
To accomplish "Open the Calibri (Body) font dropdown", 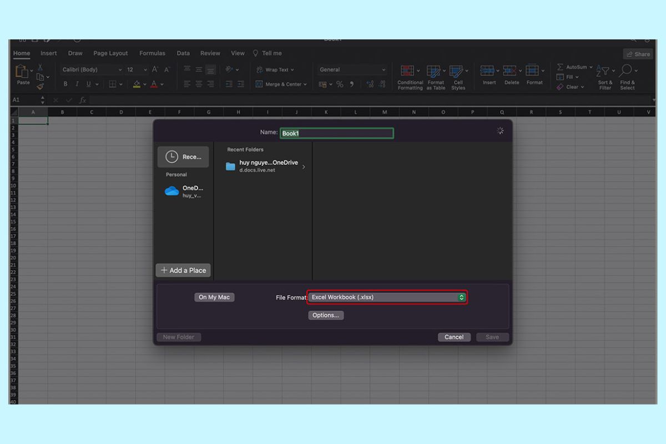I will pyautogui.click(x=92, y=69).
